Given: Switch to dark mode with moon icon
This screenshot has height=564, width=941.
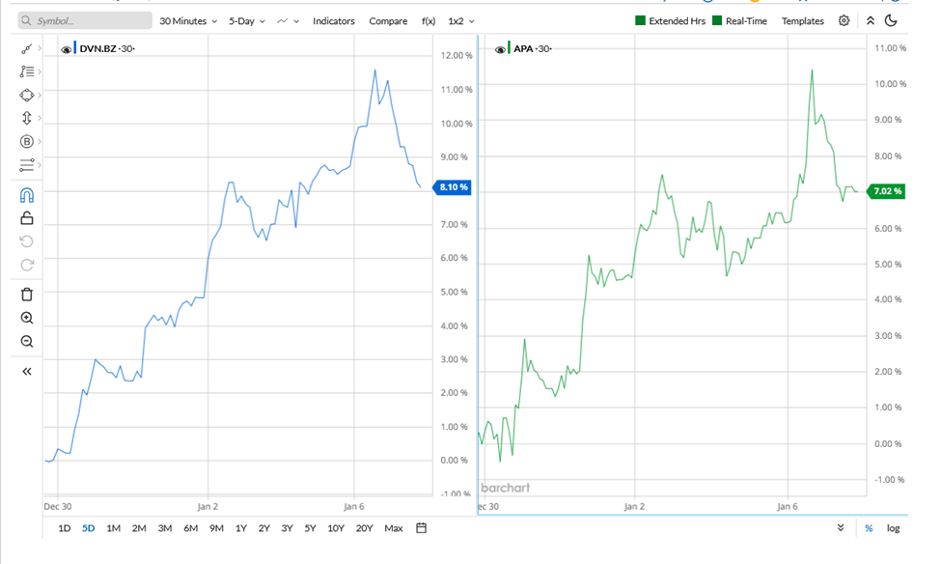Looking at the screenshot, I should pos(889,20).
